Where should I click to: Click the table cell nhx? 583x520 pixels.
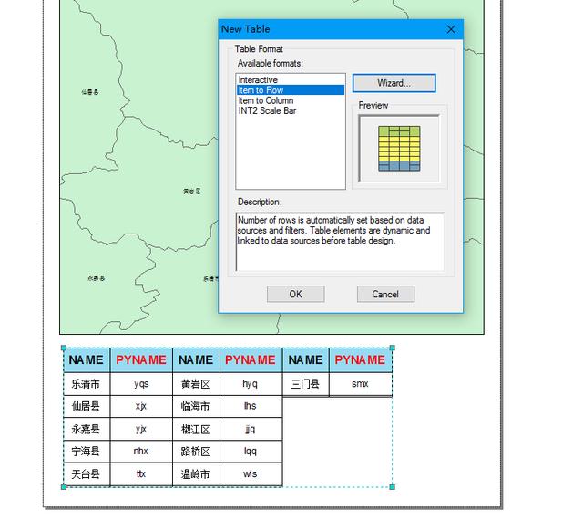141,452
